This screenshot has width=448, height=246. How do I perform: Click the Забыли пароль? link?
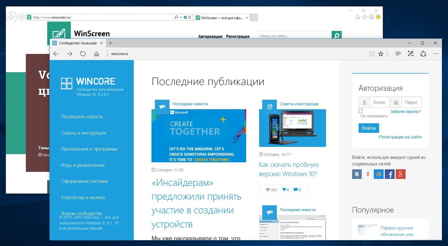pos(405,111)
